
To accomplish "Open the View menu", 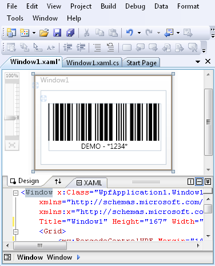I will point(54,6).
